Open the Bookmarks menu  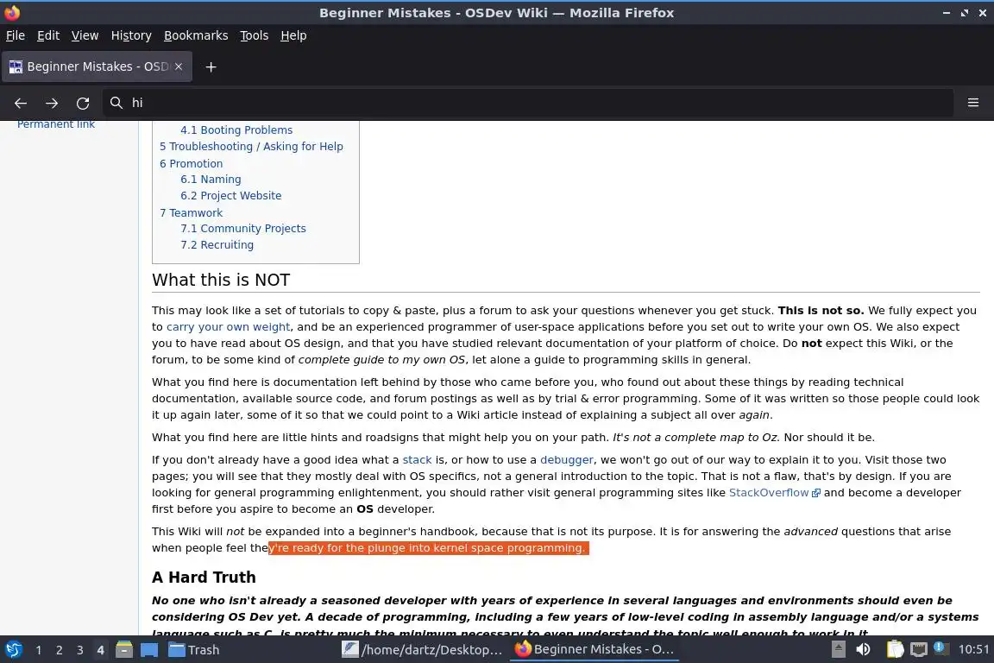(196, 35)
